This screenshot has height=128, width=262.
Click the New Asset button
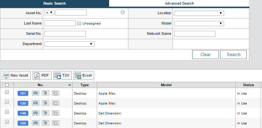click(x=16, y=76)
